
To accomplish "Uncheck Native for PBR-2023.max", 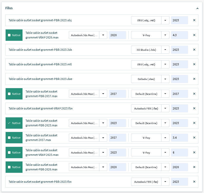I will click(x=9, y=123).
